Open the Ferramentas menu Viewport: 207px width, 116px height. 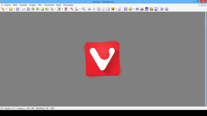coord(49,5)
